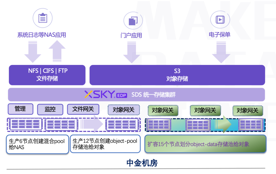Screen dimensions: 276x174
Task: Click the server unit under the purple 对象网关 box
Action: click(x=122, y=125)
